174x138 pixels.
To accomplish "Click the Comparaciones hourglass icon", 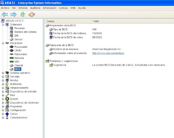I will pyautogui.click(x=7, y=118).
